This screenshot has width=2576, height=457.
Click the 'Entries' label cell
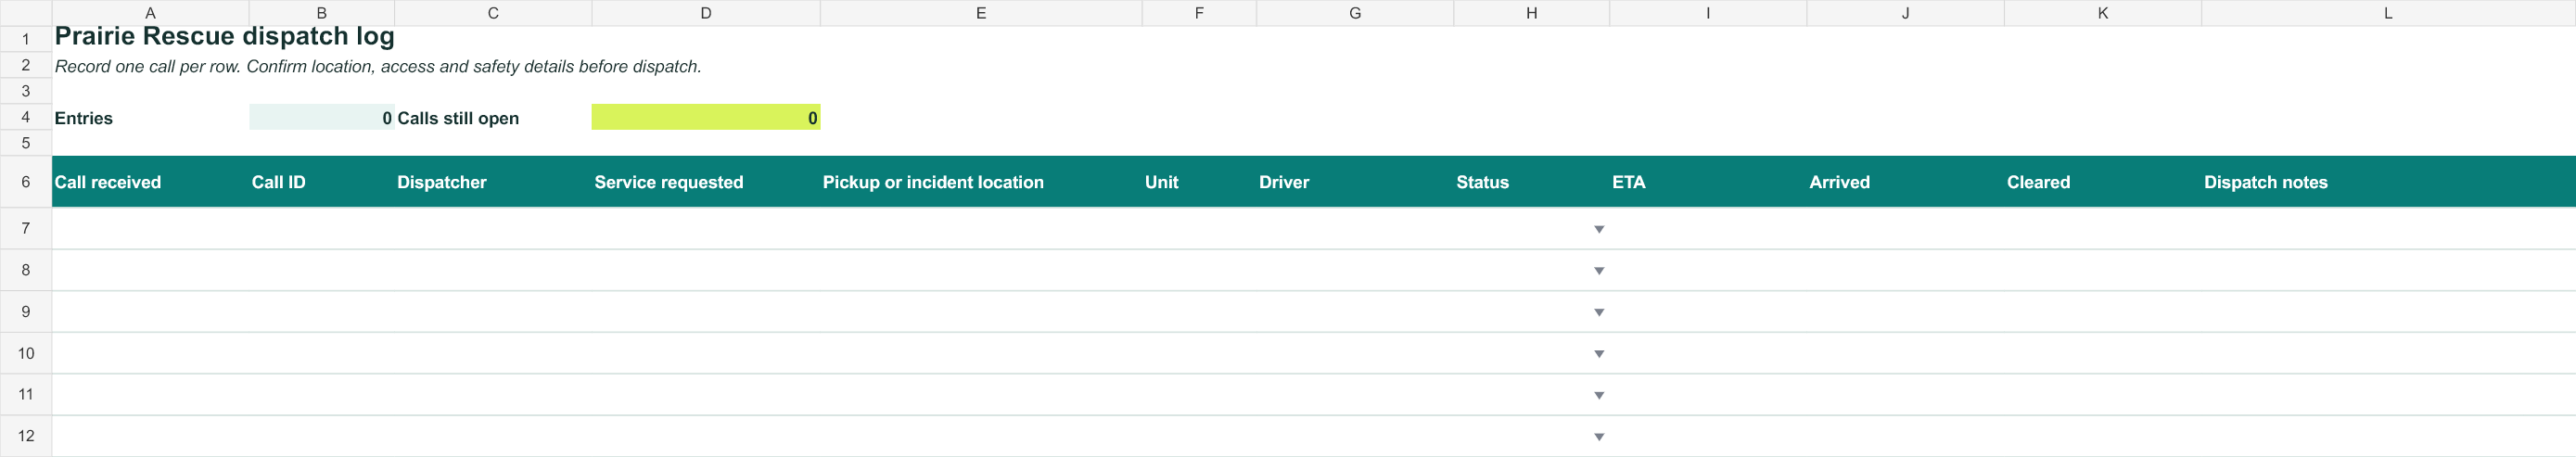click(x=150, y=117)
